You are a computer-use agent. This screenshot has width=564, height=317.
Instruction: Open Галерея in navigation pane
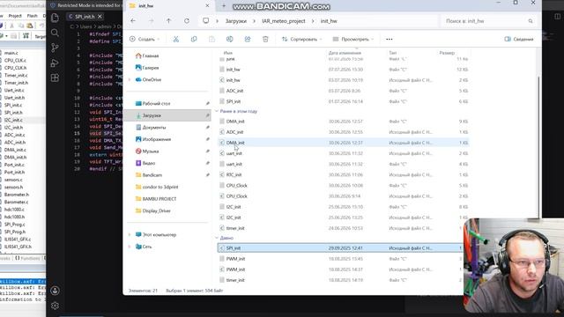tap(151, 68)
